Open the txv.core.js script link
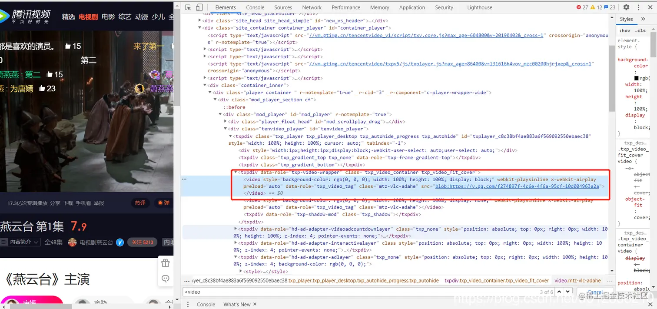The image size is (657, 309). click(x=425, y=35)
